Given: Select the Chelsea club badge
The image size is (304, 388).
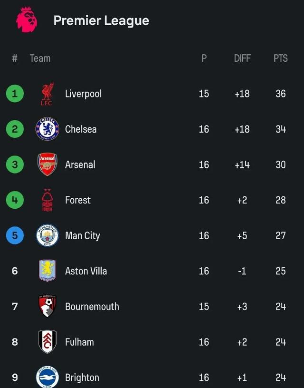Looking at the screenshot, I should pos(47,129).
